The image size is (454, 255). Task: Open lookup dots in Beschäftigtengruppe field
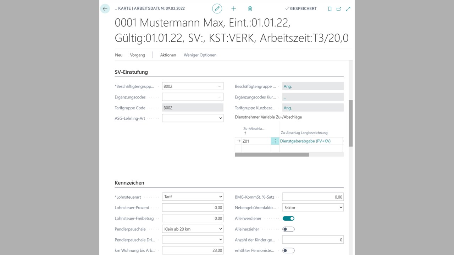tap(220, 86)
